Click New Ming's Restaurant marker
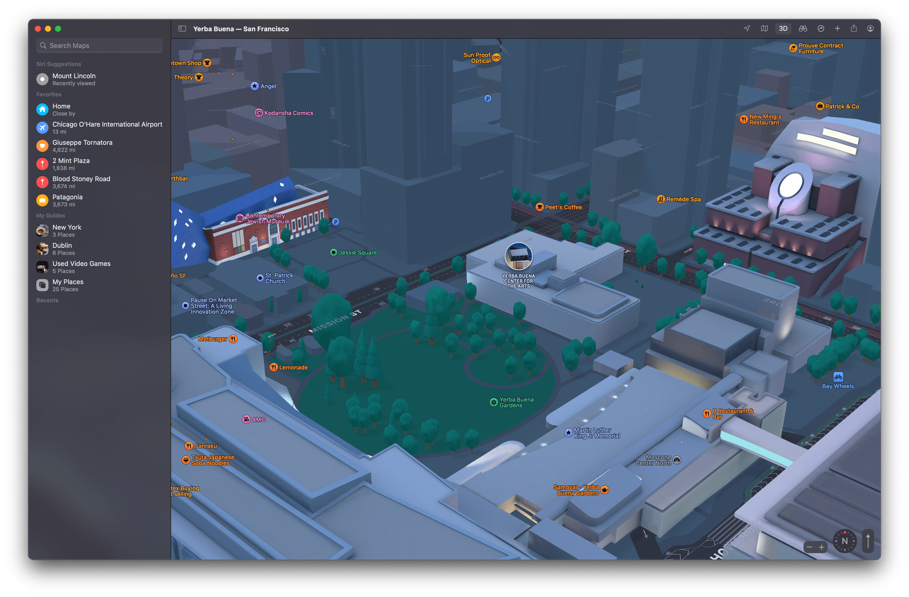 coord(744,119)
